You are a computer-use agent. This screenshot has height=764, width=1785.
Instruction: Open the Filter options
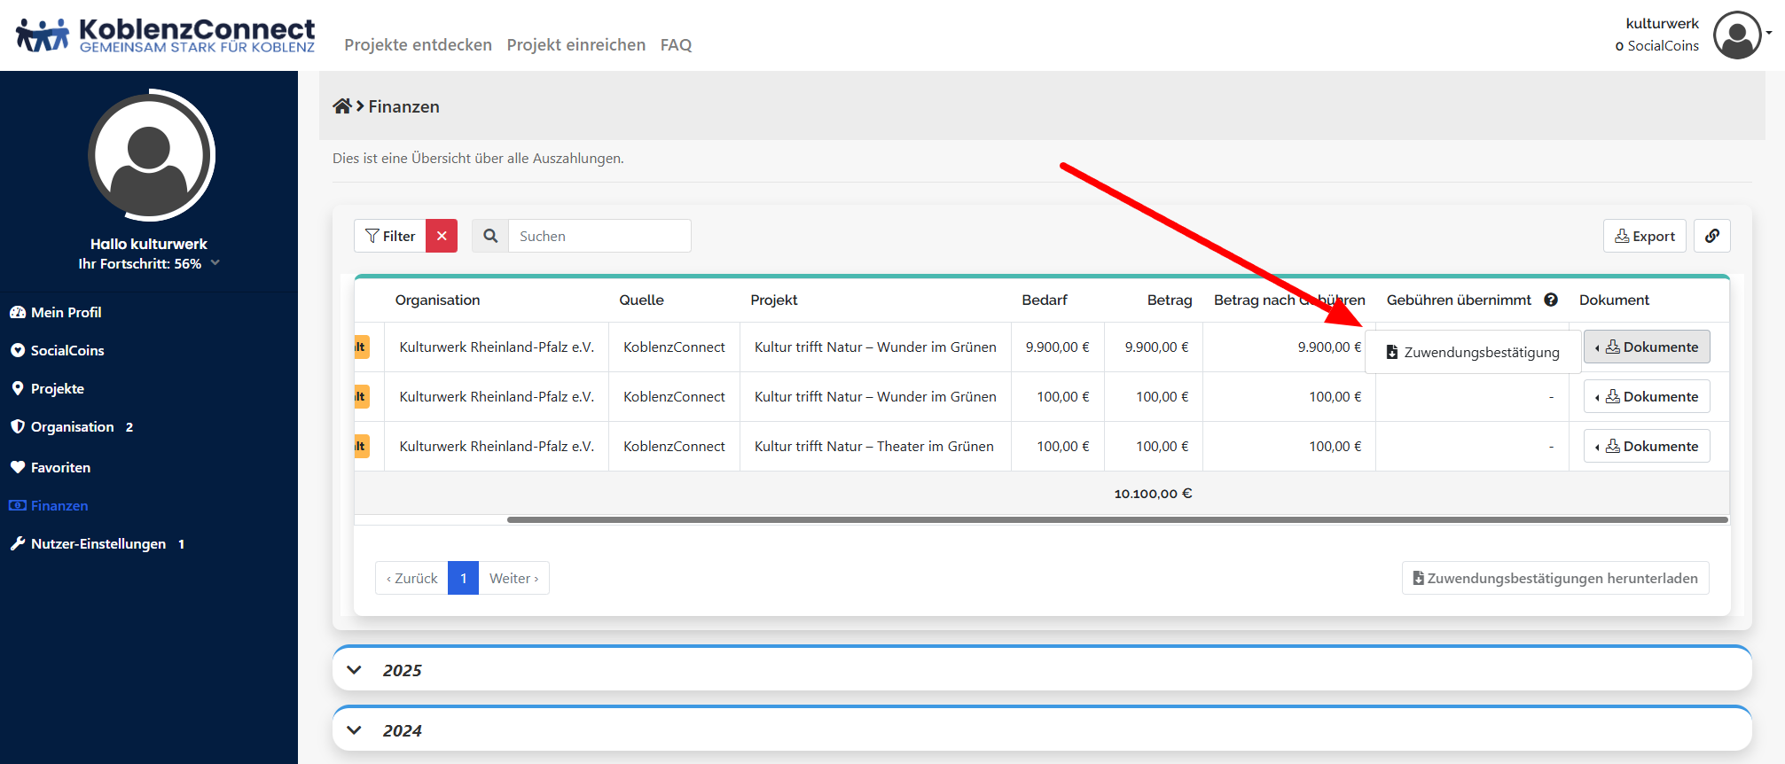390,236
